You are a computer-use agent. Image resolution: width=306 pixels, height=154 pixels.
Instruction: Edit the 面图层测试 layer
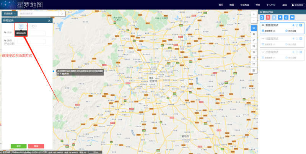[297, 25]
